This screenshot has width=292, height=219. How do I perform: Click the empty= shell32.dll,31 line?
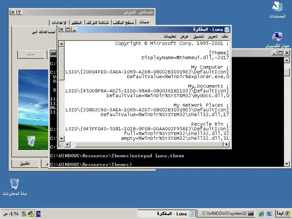pyautogui.click(x=175, y=138)
